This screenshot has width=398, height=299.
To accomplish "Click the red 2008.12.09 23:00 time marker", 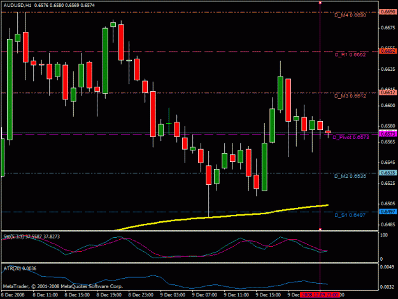I will (x=320, y=295).
